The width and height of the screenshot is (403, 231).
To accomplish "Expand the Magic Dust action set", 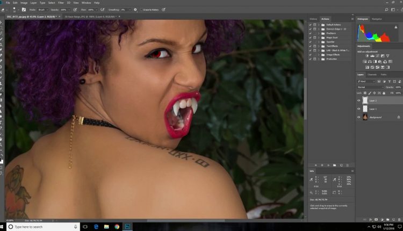I will (319, 38).
